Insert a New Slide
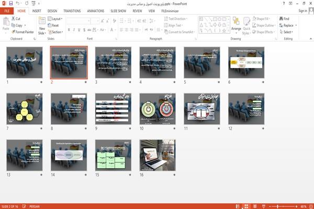 point(42,26)
